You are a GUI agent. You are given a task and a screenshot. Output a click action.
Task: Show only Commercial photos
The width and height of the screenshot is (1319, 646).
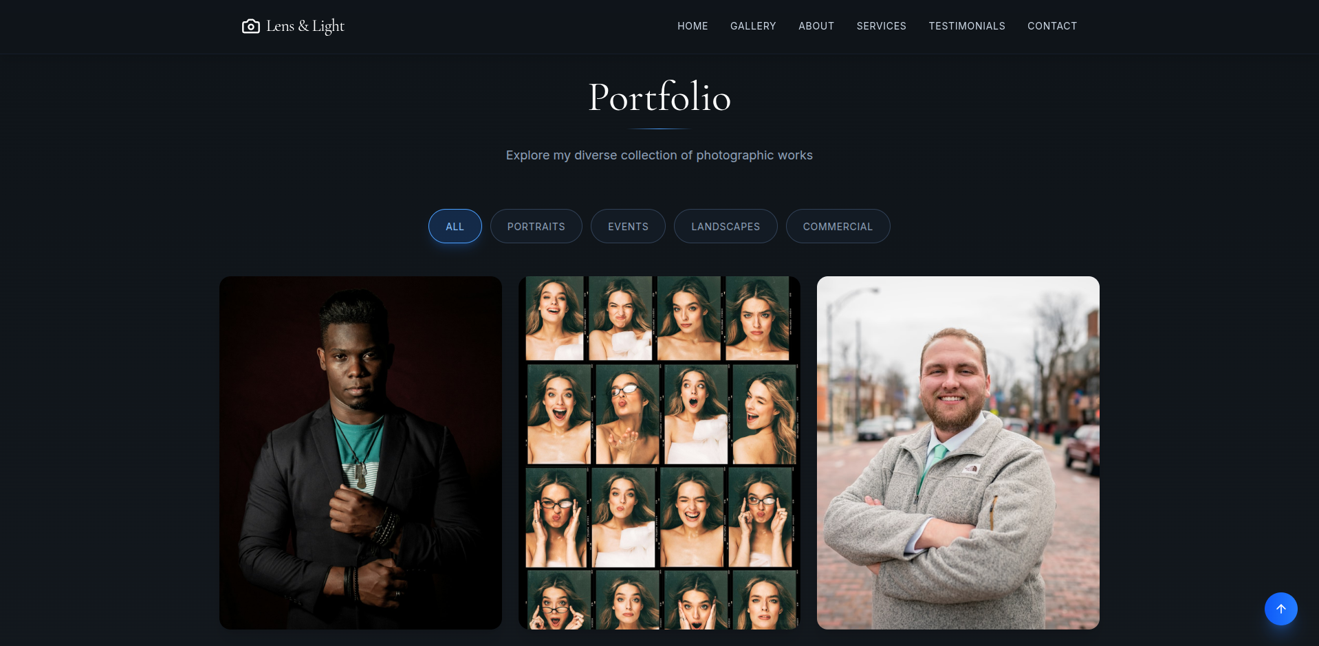838,226
